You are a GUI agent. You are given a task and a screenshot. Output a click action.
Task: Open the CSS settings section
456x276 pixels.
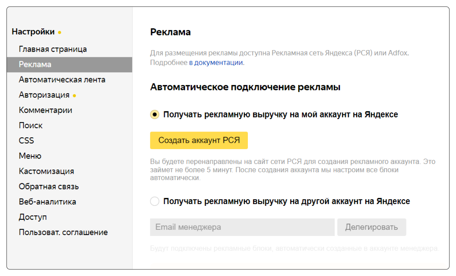pos(26,141)
